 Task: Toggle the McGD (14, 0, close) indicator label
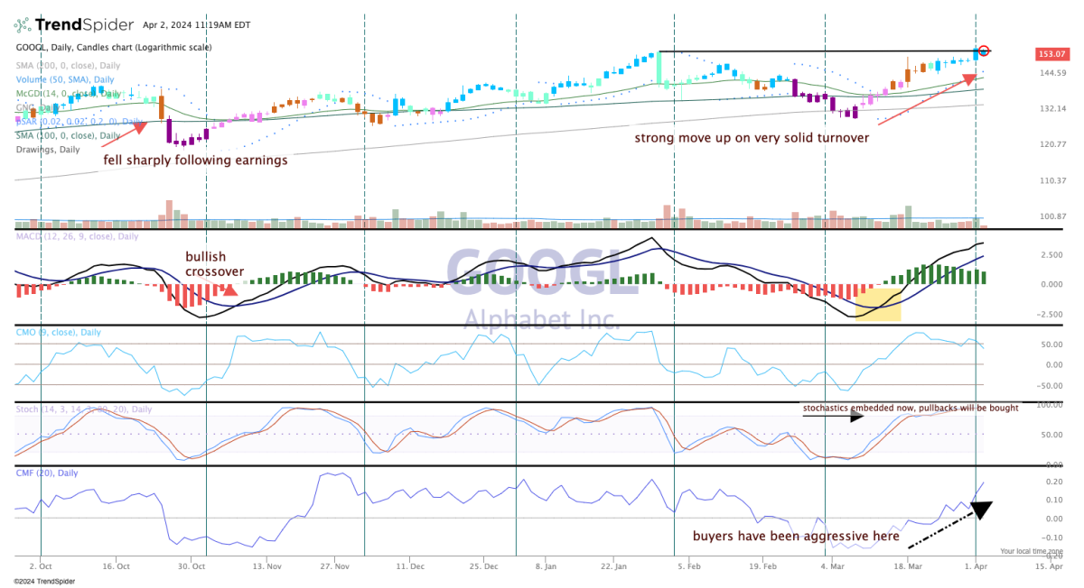coord(69,93)
